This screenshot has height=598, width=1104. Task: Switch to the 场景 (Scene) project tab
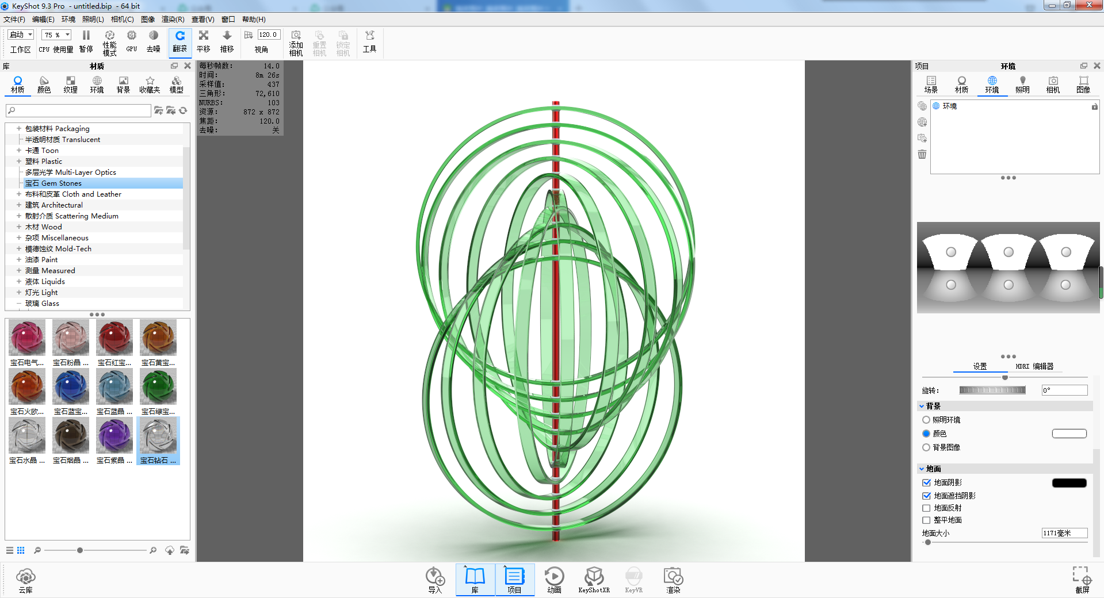pos(931,85)
